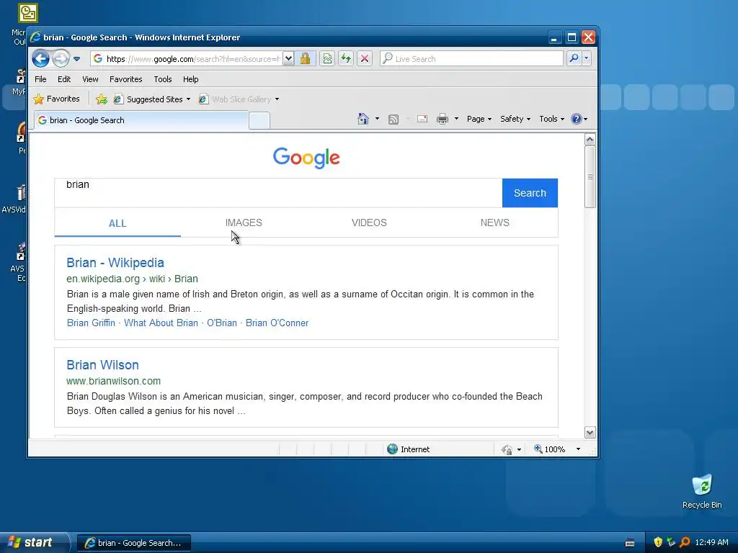Open the Brian - Wikipedia result

pyautogui.click(x=115, y=263)
